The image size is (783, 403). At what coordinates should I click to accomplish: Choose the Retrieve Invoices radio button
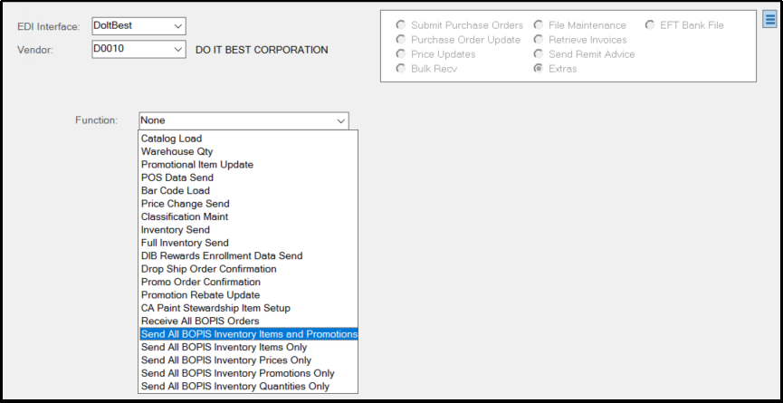(539, 40)
